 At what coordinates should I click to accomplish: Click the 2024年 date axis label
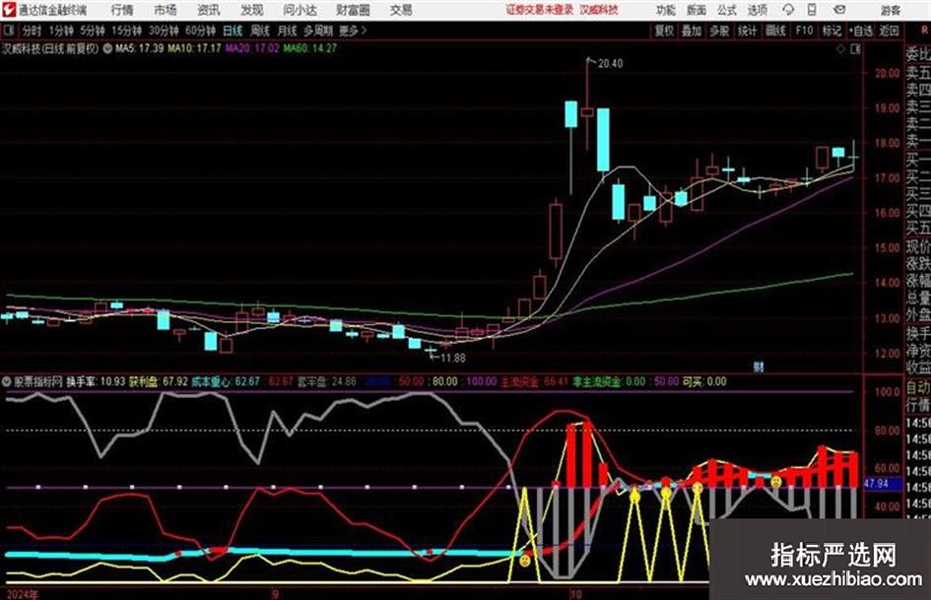[22, 594]
